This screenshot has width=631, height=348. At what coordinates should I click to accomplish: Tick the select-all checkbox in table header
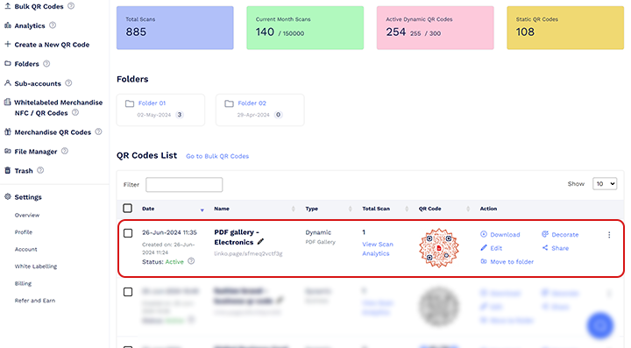pyautogui.click(x=128, y=208)
